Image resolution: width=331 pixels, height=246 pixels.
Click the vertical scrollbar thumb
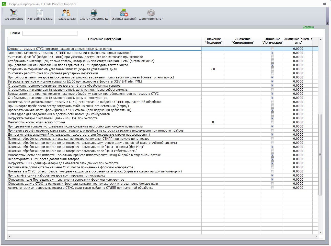(x=321, y=155)
